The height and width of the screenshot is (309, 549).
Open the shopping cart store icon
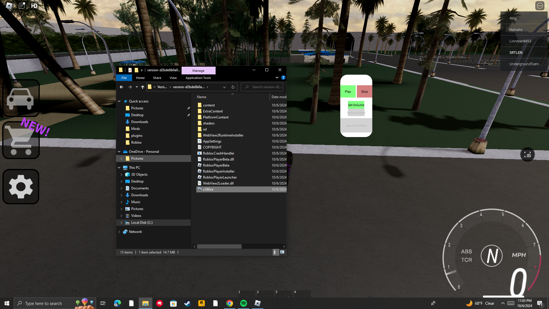pos(21,140)
